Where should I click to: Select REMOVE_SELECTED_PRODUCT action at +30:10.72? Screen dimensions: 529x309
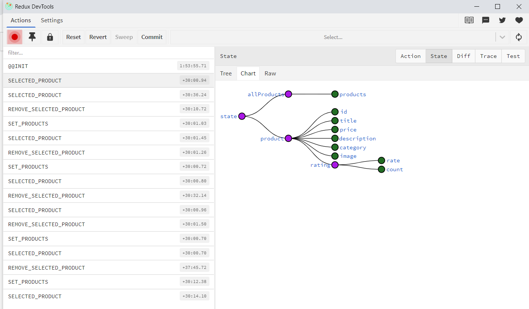[x=109, y=109]
